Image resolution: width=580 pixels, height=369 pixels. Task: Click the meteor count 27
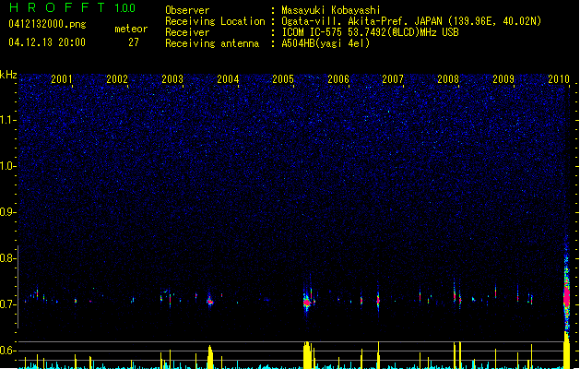coord(134,42)
